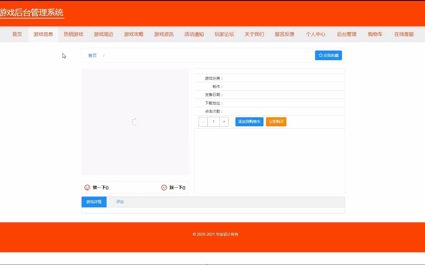The height and width of the screenshot is (265, 425).
Task: Open the 购物车 nav item
Action: pyautogui.click(x=375, y=34)
